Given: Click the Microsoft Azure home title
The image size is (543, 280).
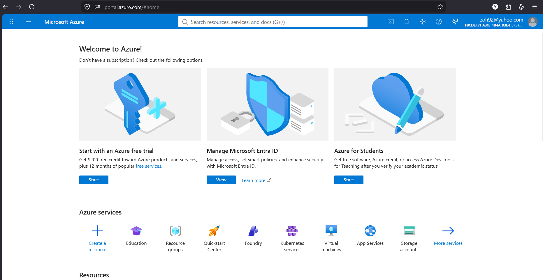Looking at the screenshot, I should (x=64, y=22).
